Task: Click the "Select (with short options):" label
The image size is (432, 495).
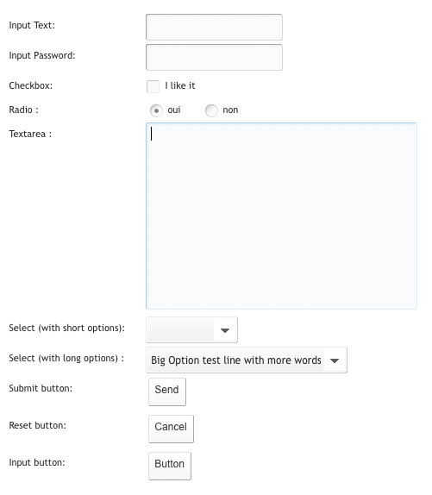Action: pos(67,328)
